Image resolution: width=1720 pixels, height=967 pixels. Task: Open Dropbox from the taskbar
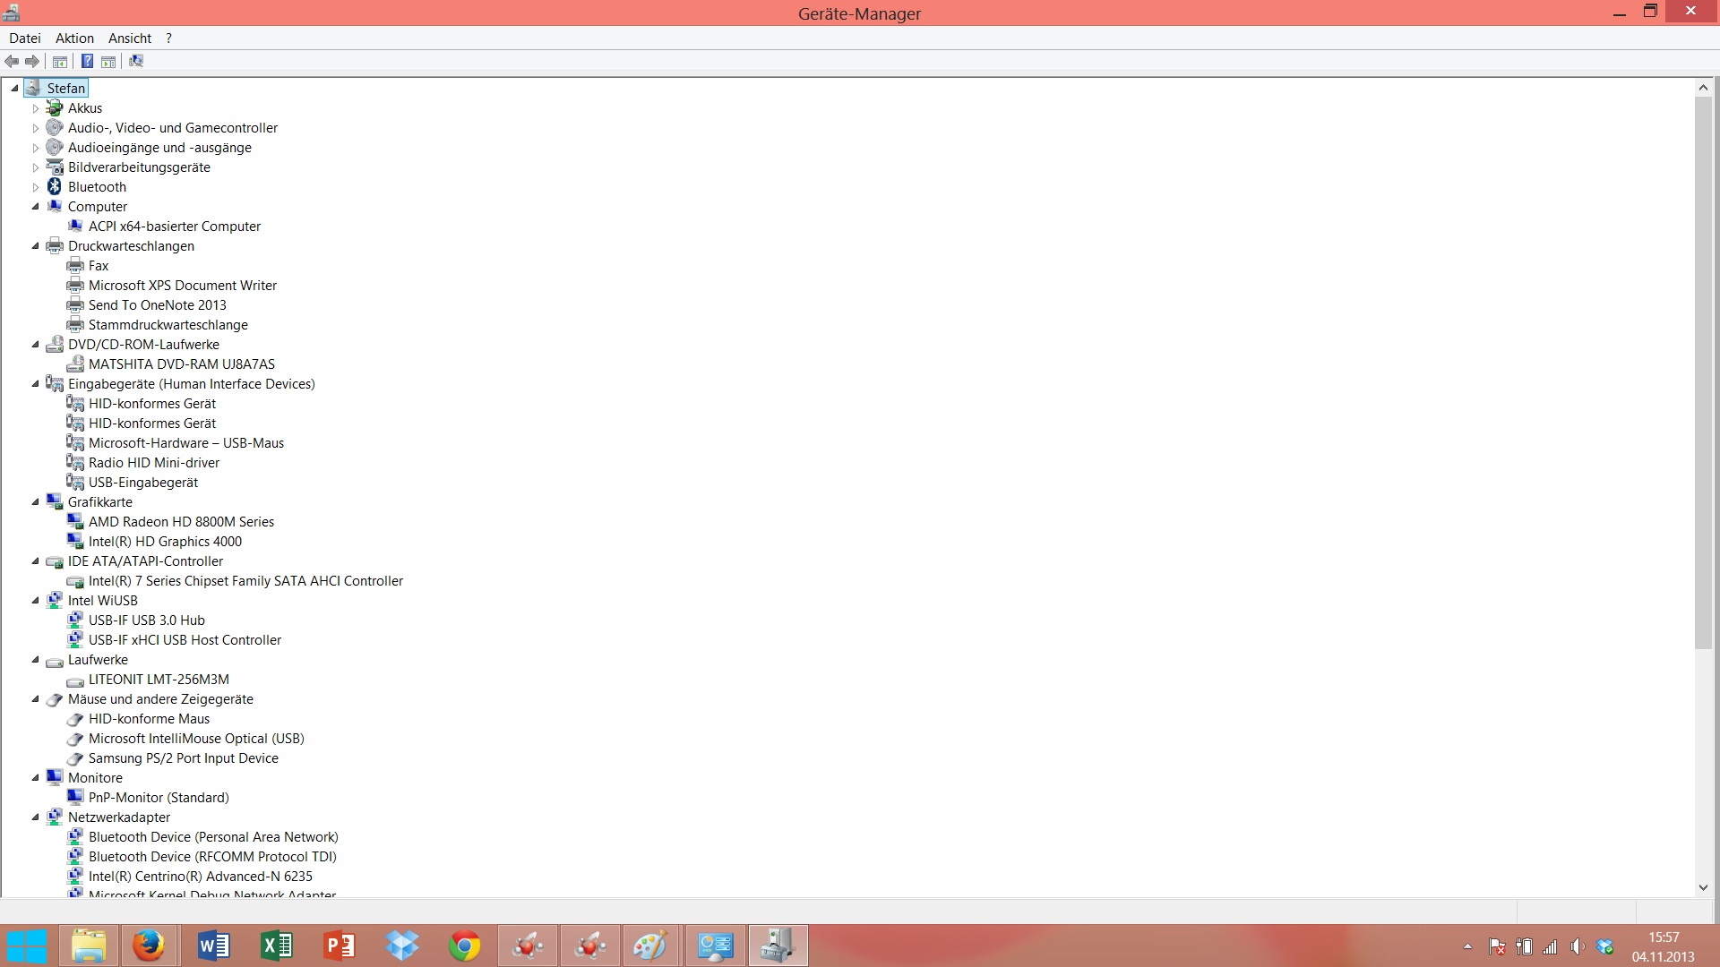pyautogui.click(x=402, y=946)
